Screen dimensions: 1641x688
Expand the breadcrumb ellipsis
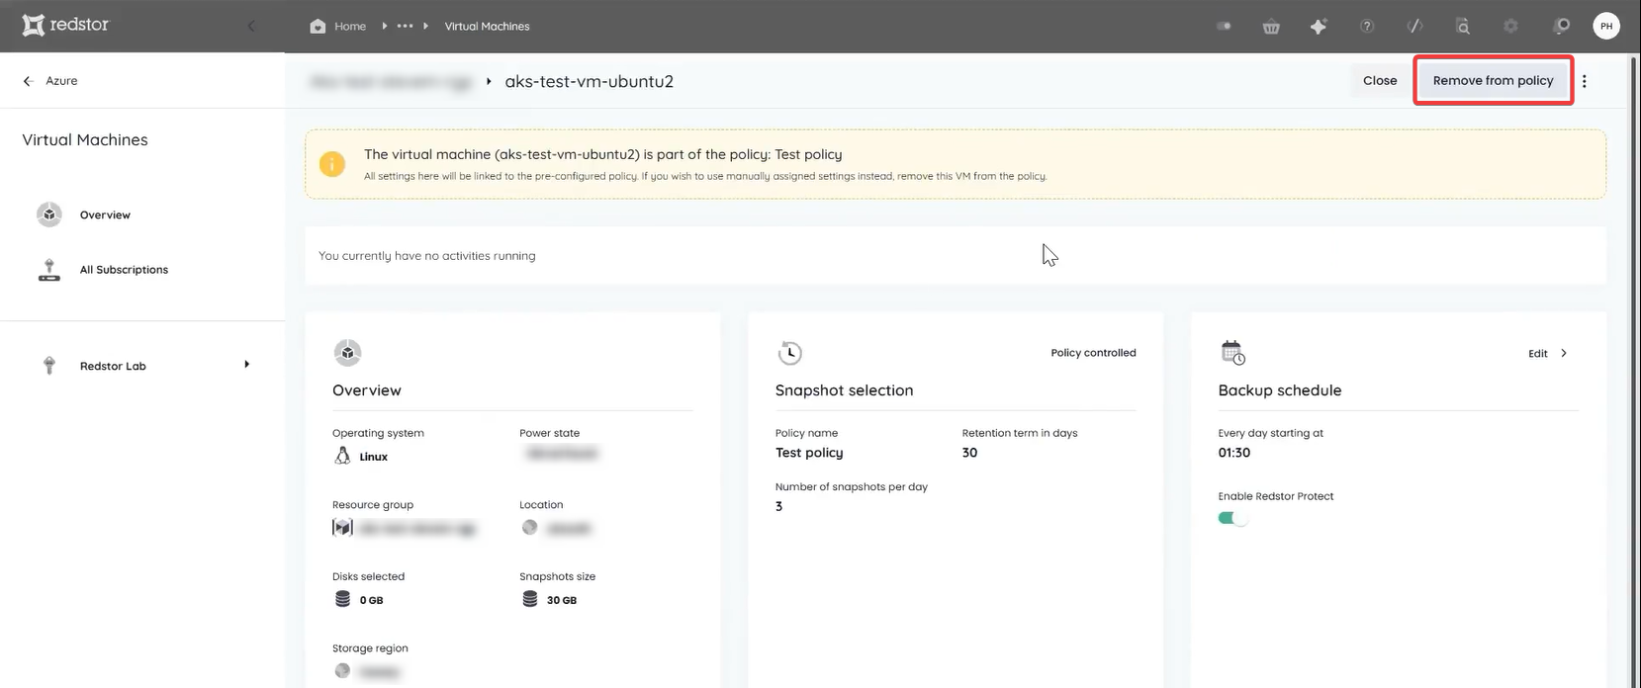(x=405, y=27)
